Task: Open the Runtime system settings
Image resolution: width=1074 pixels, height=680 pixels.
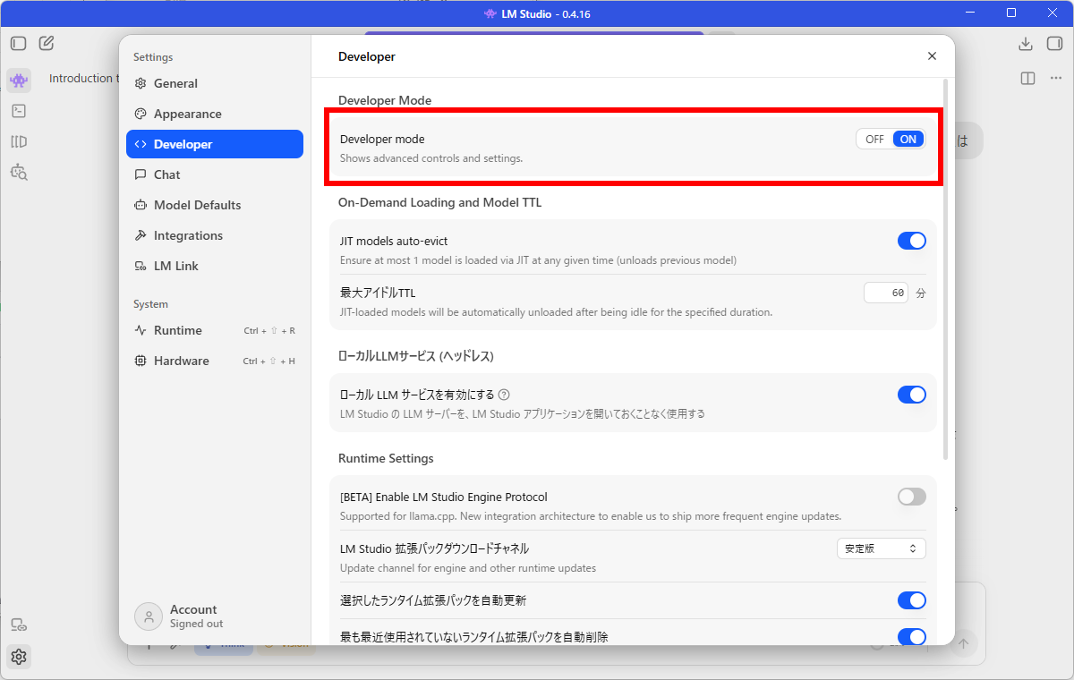Action: (215, 330)
